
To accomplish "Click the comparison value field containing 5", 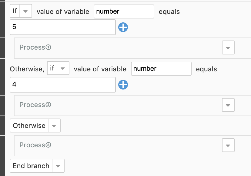I will [x=63, y=27].
